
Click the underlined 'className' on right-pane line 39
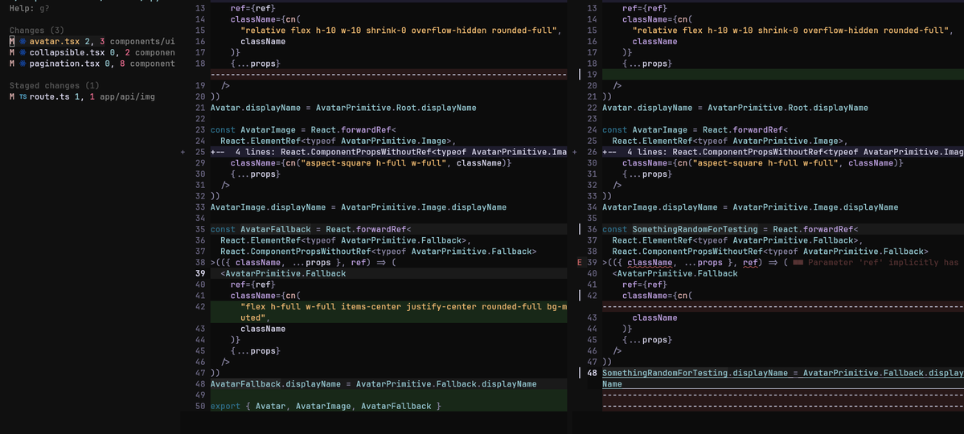coord(649,263)
